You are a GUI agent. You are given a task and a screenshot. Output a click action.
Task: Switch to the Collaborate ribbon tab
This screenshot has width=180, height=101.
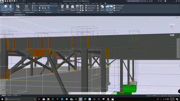tap(72, 3)
